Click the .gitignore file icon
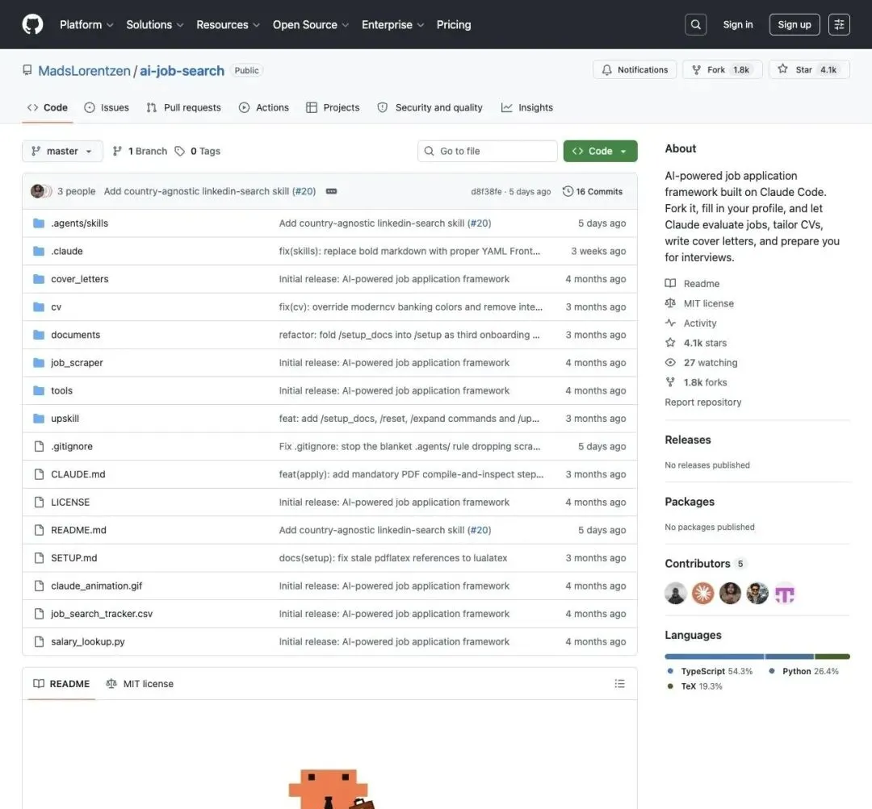This screenshot has height=809, width=872. point(39,446)
